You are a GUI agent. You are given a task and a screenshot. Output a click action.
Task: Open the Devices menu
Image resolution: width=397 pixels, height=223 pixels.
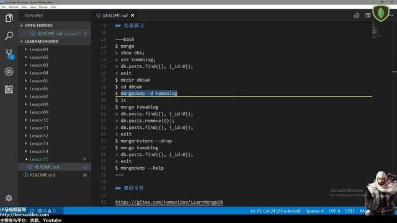pos(43,7)
